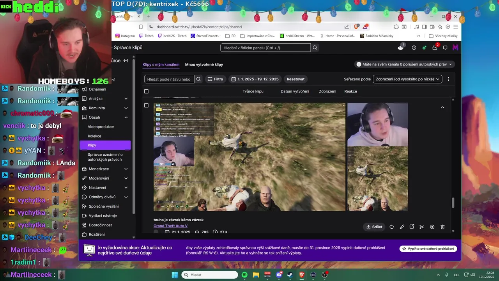This screenshot has height=281, width=499.
Task: Tick the checkbox for the GTA clip row
Action: pos(146,105)
